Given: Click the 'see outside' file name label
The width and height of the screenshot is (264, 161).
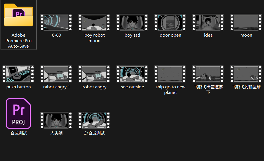Looking at the screenshot, I should (x=133, y=87).
